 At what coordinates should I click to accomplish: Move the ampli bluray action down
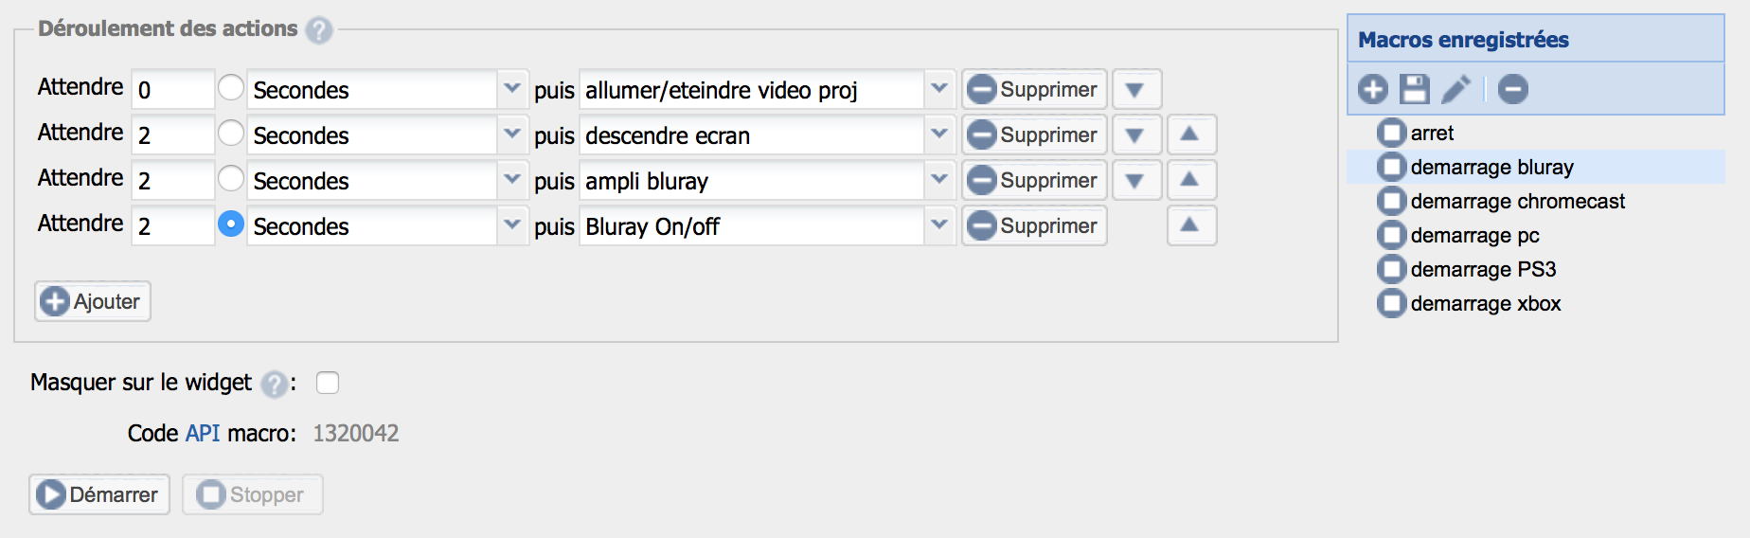(1136, 180)
